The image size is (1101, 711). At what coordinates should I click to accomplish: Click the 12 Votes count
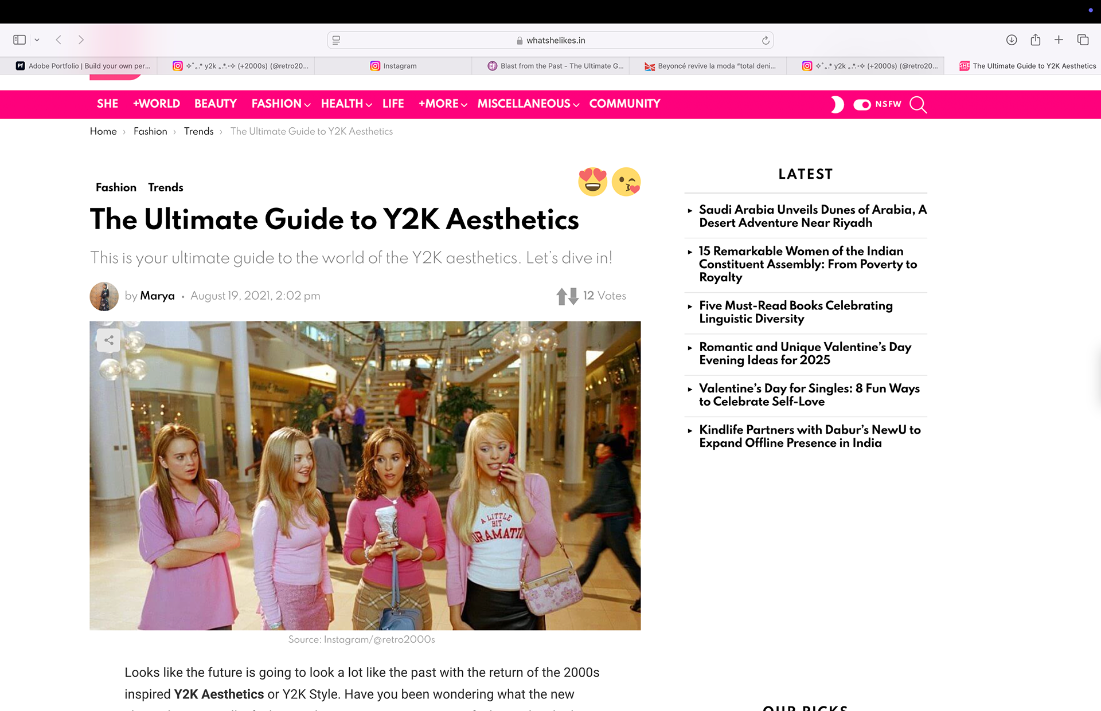tap(604, 296)
